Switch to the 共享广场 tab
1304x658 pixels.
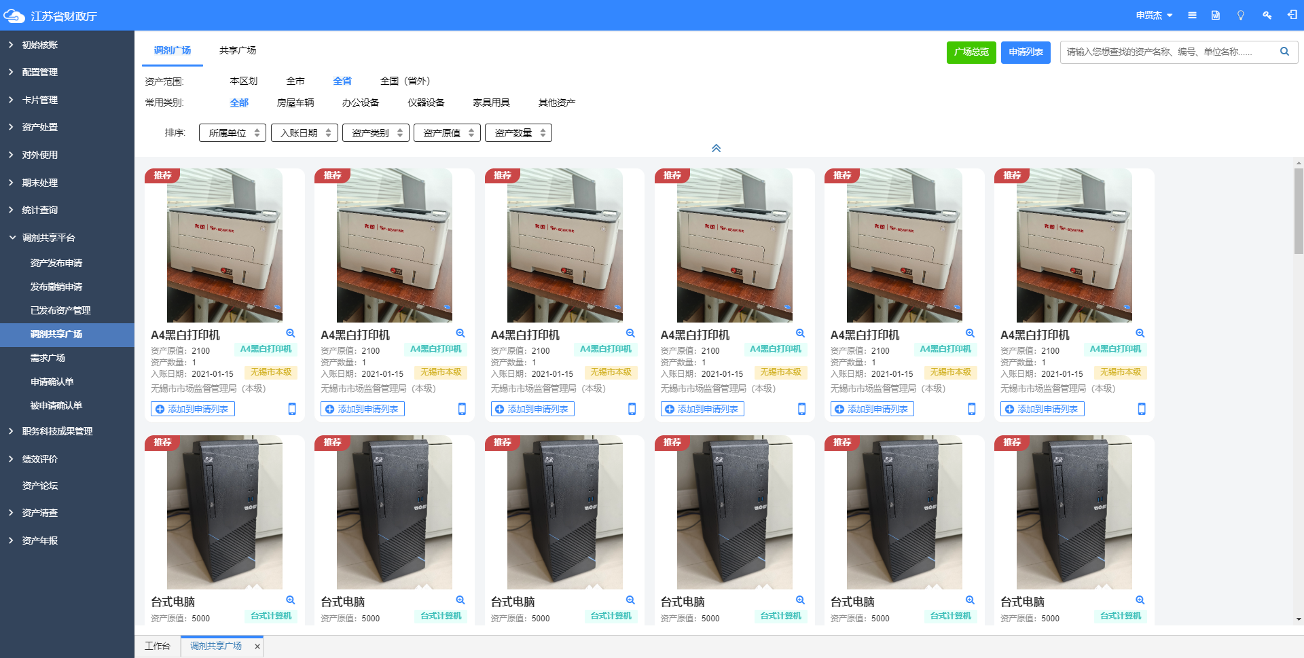click(x=237, y=50)
